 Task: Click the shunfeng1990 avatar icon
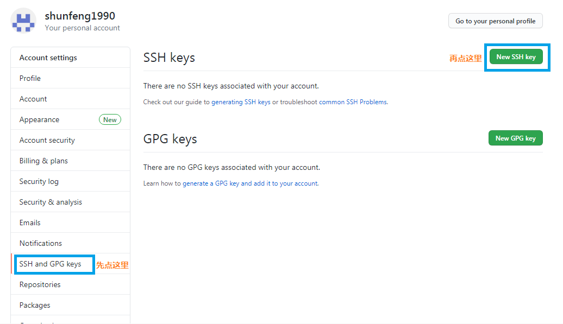[x=23, y=21]
